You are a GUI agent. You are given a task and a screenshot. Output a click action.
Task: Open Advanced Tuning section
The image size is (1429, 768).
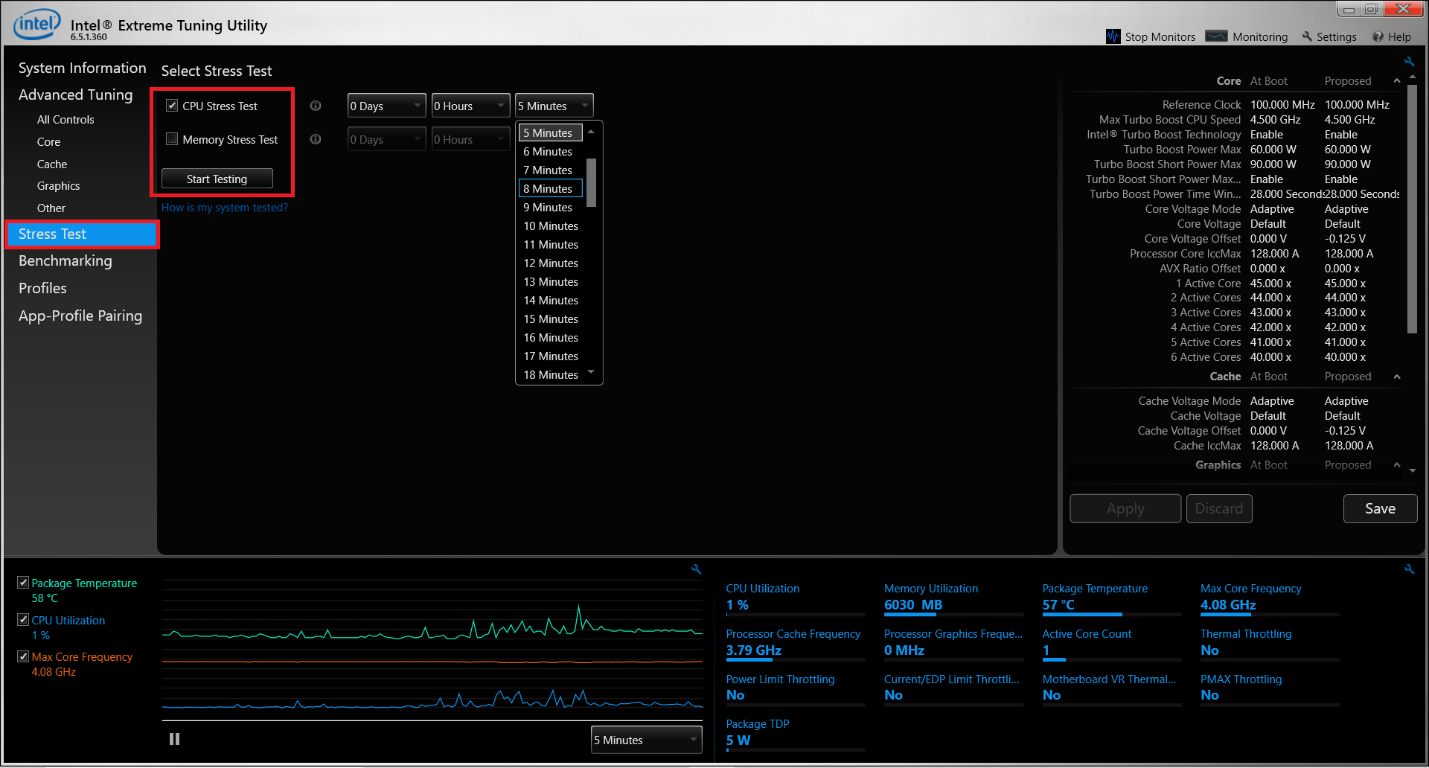75,95
